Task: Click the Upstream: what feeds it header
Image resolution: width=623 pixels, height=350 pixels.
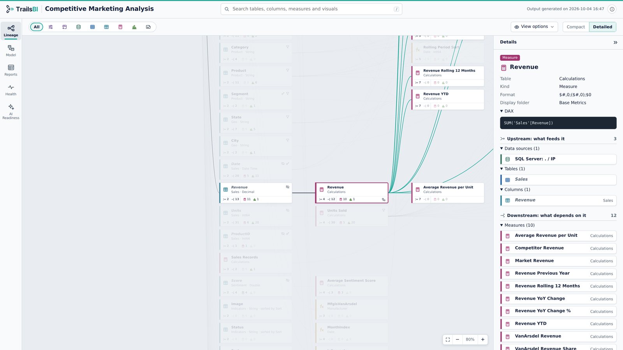Action: tap(558, 139)
